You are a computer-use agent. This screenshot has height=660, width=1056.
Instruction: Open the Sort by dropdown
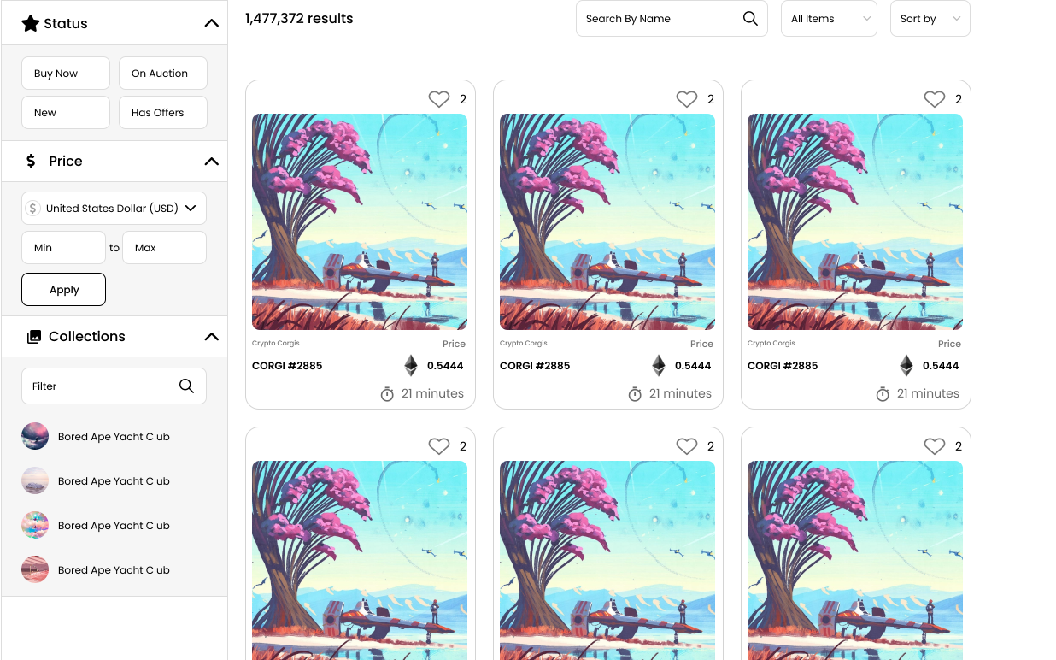(x=930, y=19)
